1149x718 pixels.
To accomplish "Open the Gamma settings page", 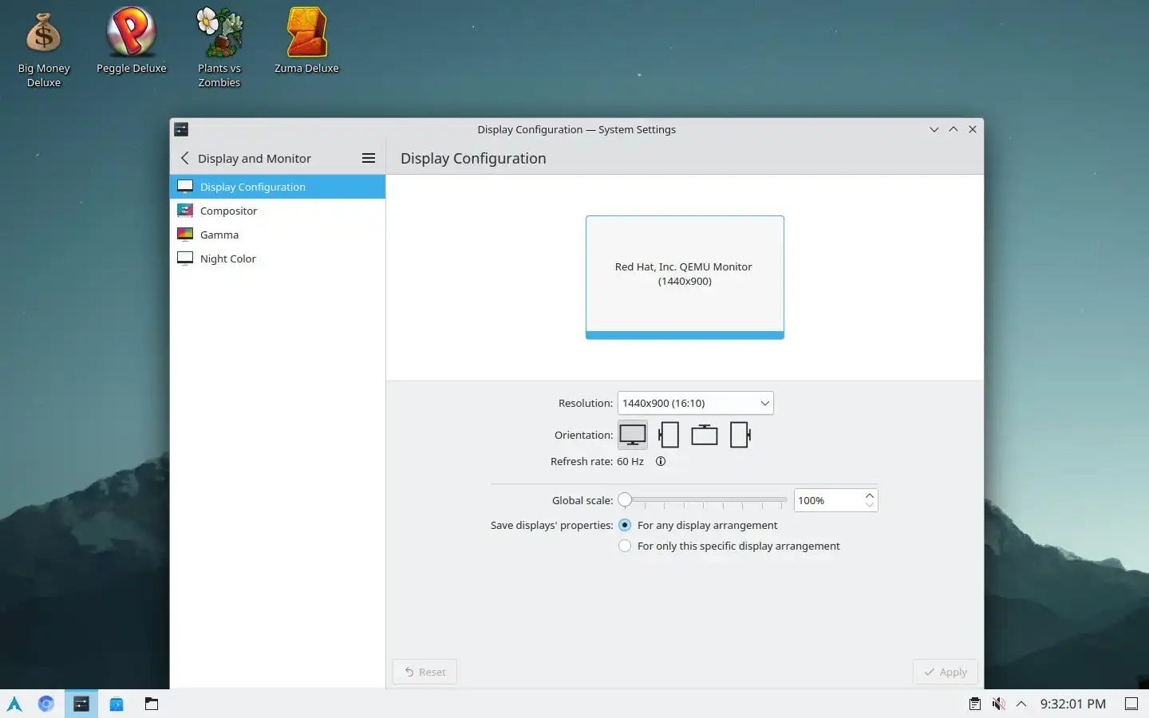I will click(x=278, y=235).
